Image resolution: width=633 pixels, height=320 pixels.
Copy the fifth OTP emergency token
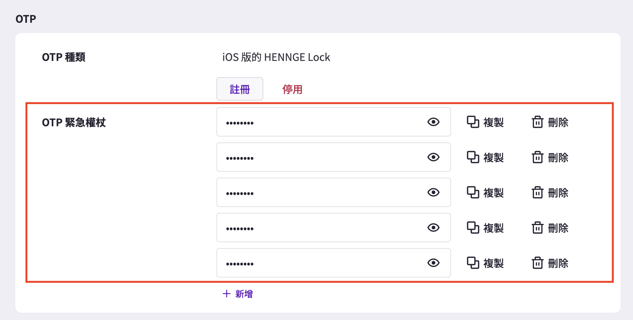tap(485, 263)
